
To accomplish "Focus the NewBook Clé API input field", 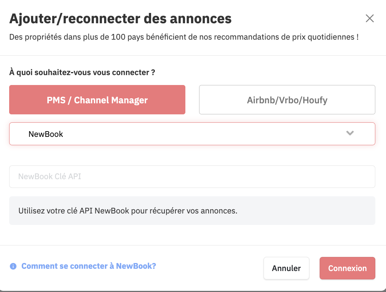I will click(192, 176).
